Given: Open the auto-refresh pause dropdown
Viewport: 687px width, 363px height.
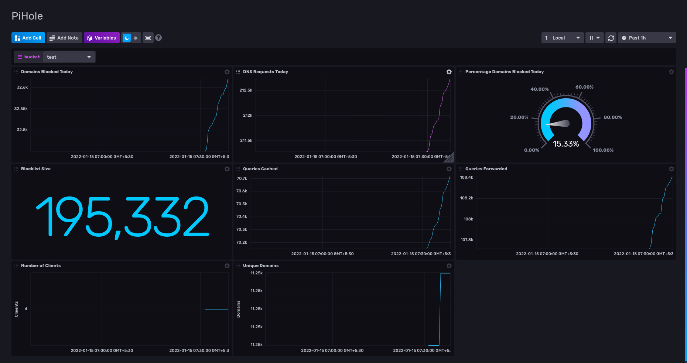Looking at the screenshot, I should click(595, 38).
